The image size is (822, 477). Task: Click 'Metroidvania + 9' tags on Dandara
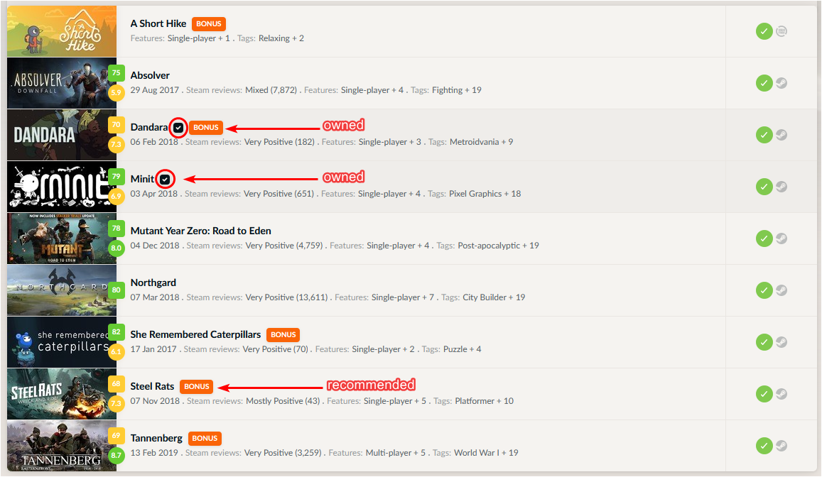tap(481, 142)
